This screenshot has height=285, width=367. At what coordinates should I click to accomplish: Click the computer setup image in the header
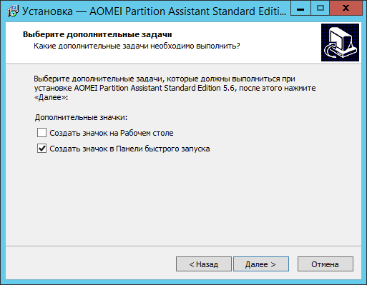(340, 42)
